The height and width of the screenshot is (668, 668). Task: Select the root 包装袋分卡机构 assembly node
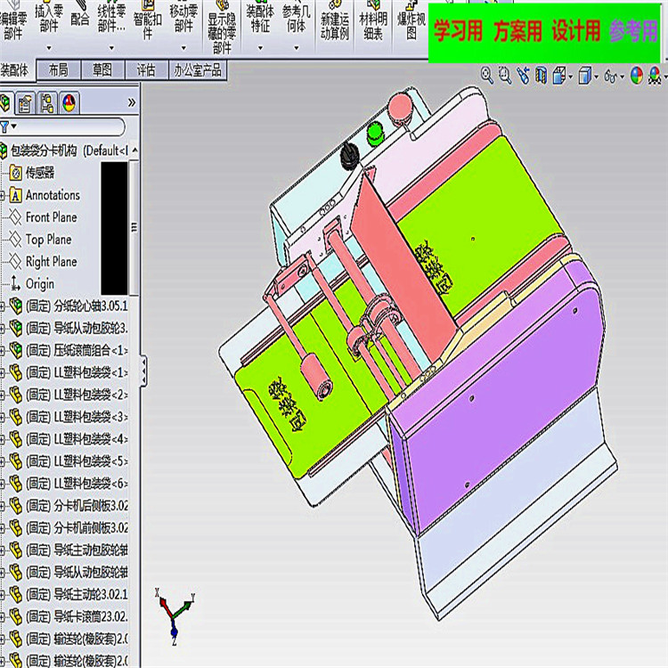[x=64, y=151]
